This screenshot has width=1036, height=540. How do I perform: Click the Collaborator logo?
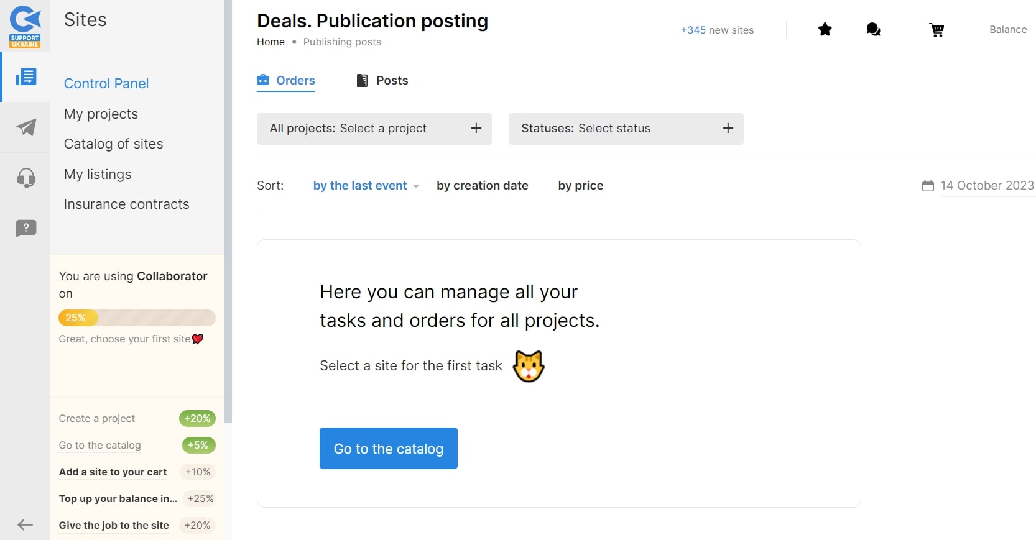(x=25, y=26)
